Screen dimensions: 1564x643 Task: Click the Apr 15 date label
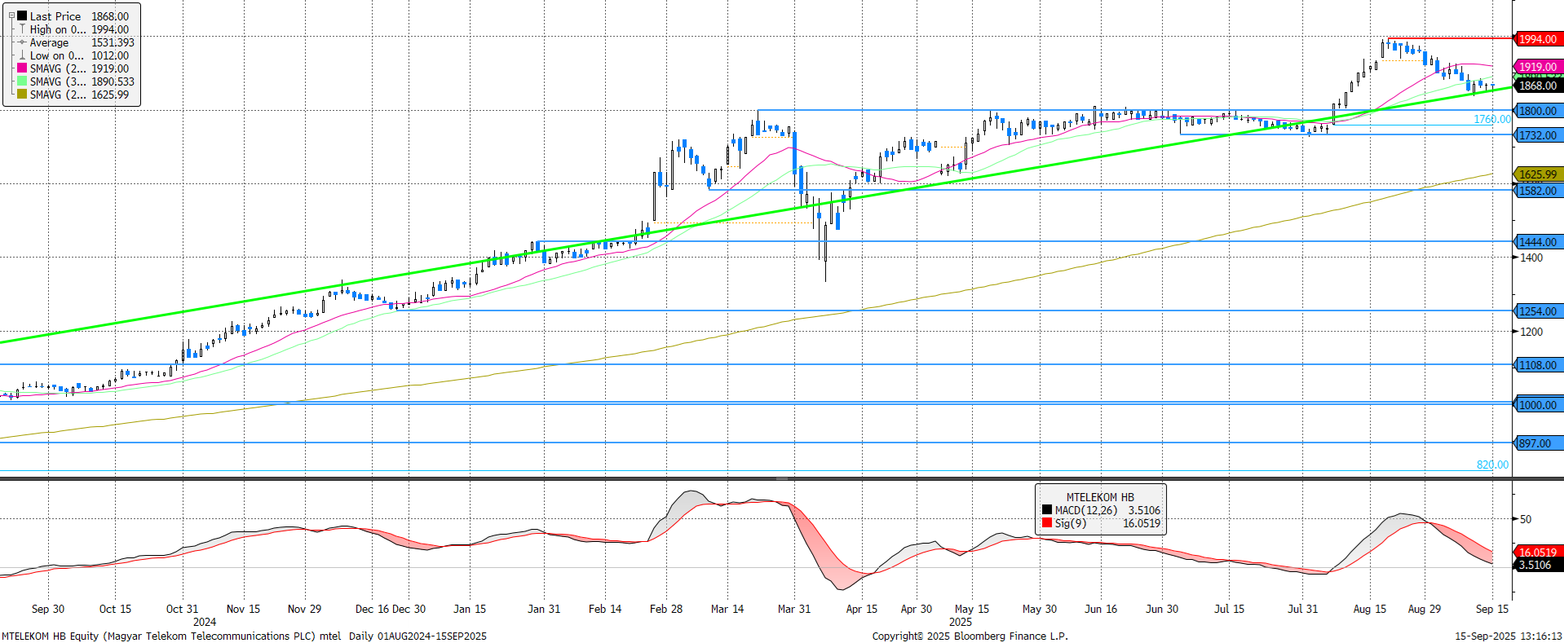pos(862,609)
